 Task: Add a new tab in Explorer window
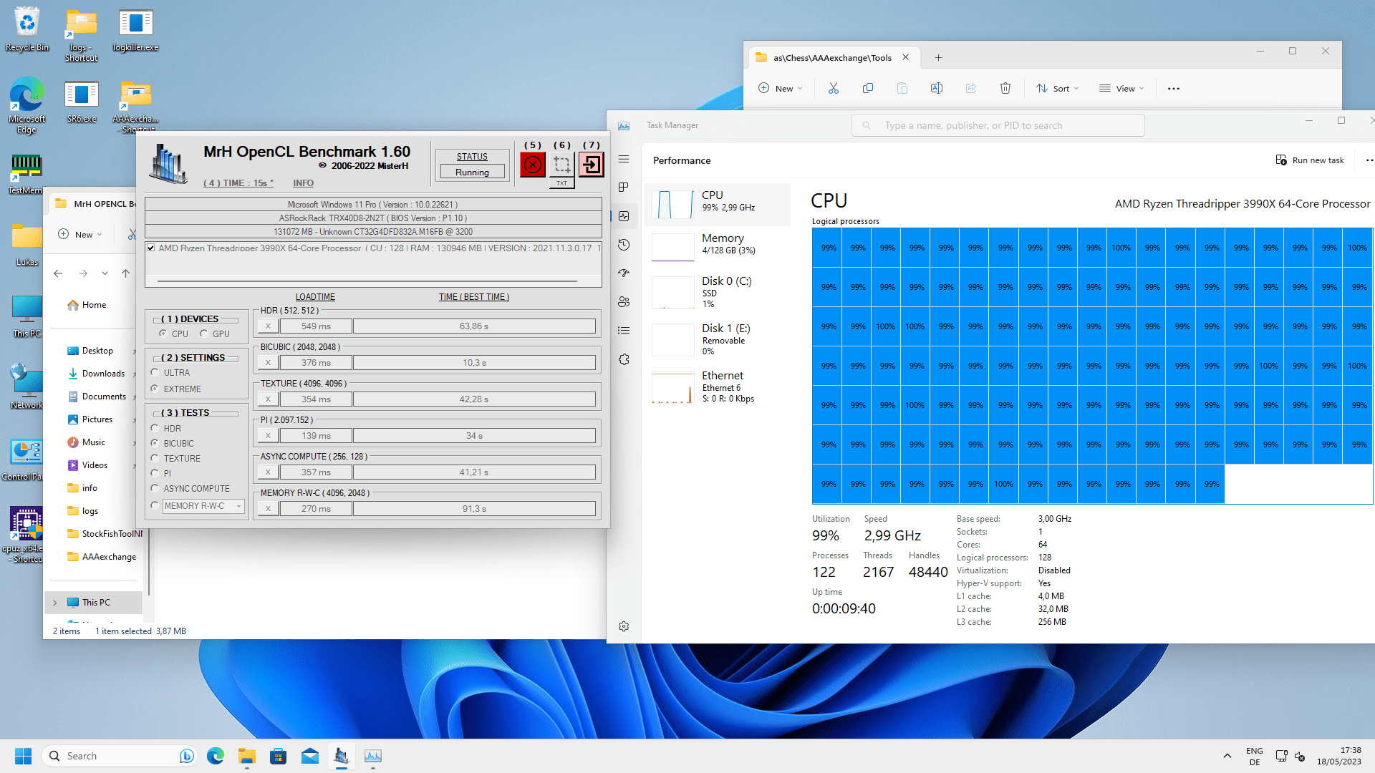click(x=938, y=58)
